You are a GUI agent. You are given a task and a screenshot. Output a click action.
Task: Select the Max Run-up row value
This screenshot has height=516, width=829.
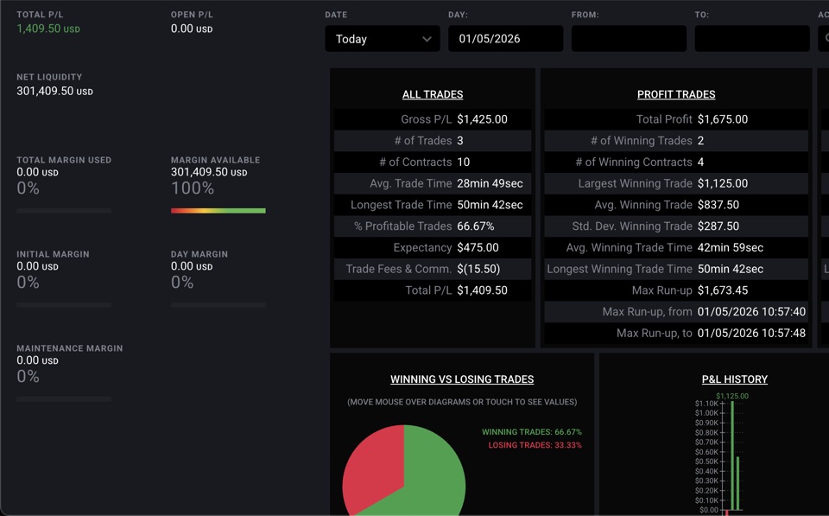click(722, 290)
